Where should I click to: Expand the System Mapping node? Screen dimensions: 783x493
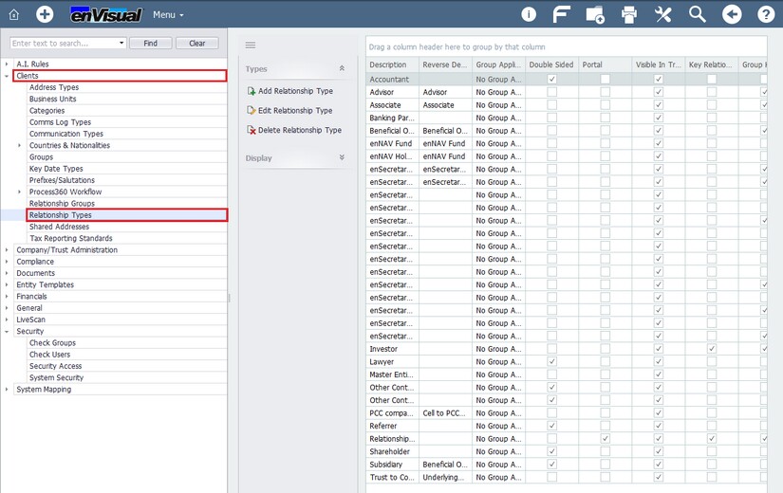[x=7, y=389]
